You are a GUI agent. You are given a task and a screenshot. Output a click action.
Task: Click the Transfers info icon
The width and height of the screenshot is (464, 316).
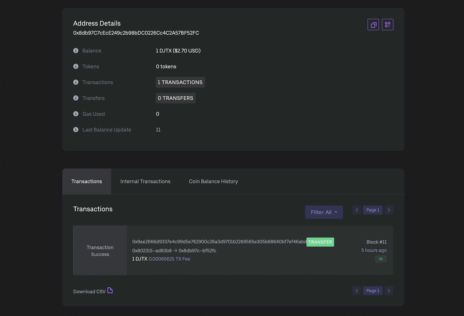[76, 98]
